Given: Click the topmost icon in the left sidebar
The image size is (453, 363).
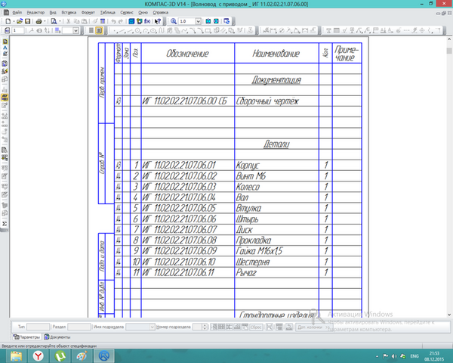Looking at the screenshot, I should pos(5,42).
